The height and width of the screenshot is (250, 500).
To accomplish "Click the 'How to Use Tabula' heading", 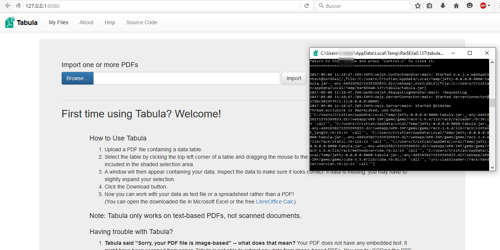I will click(118, 138).
